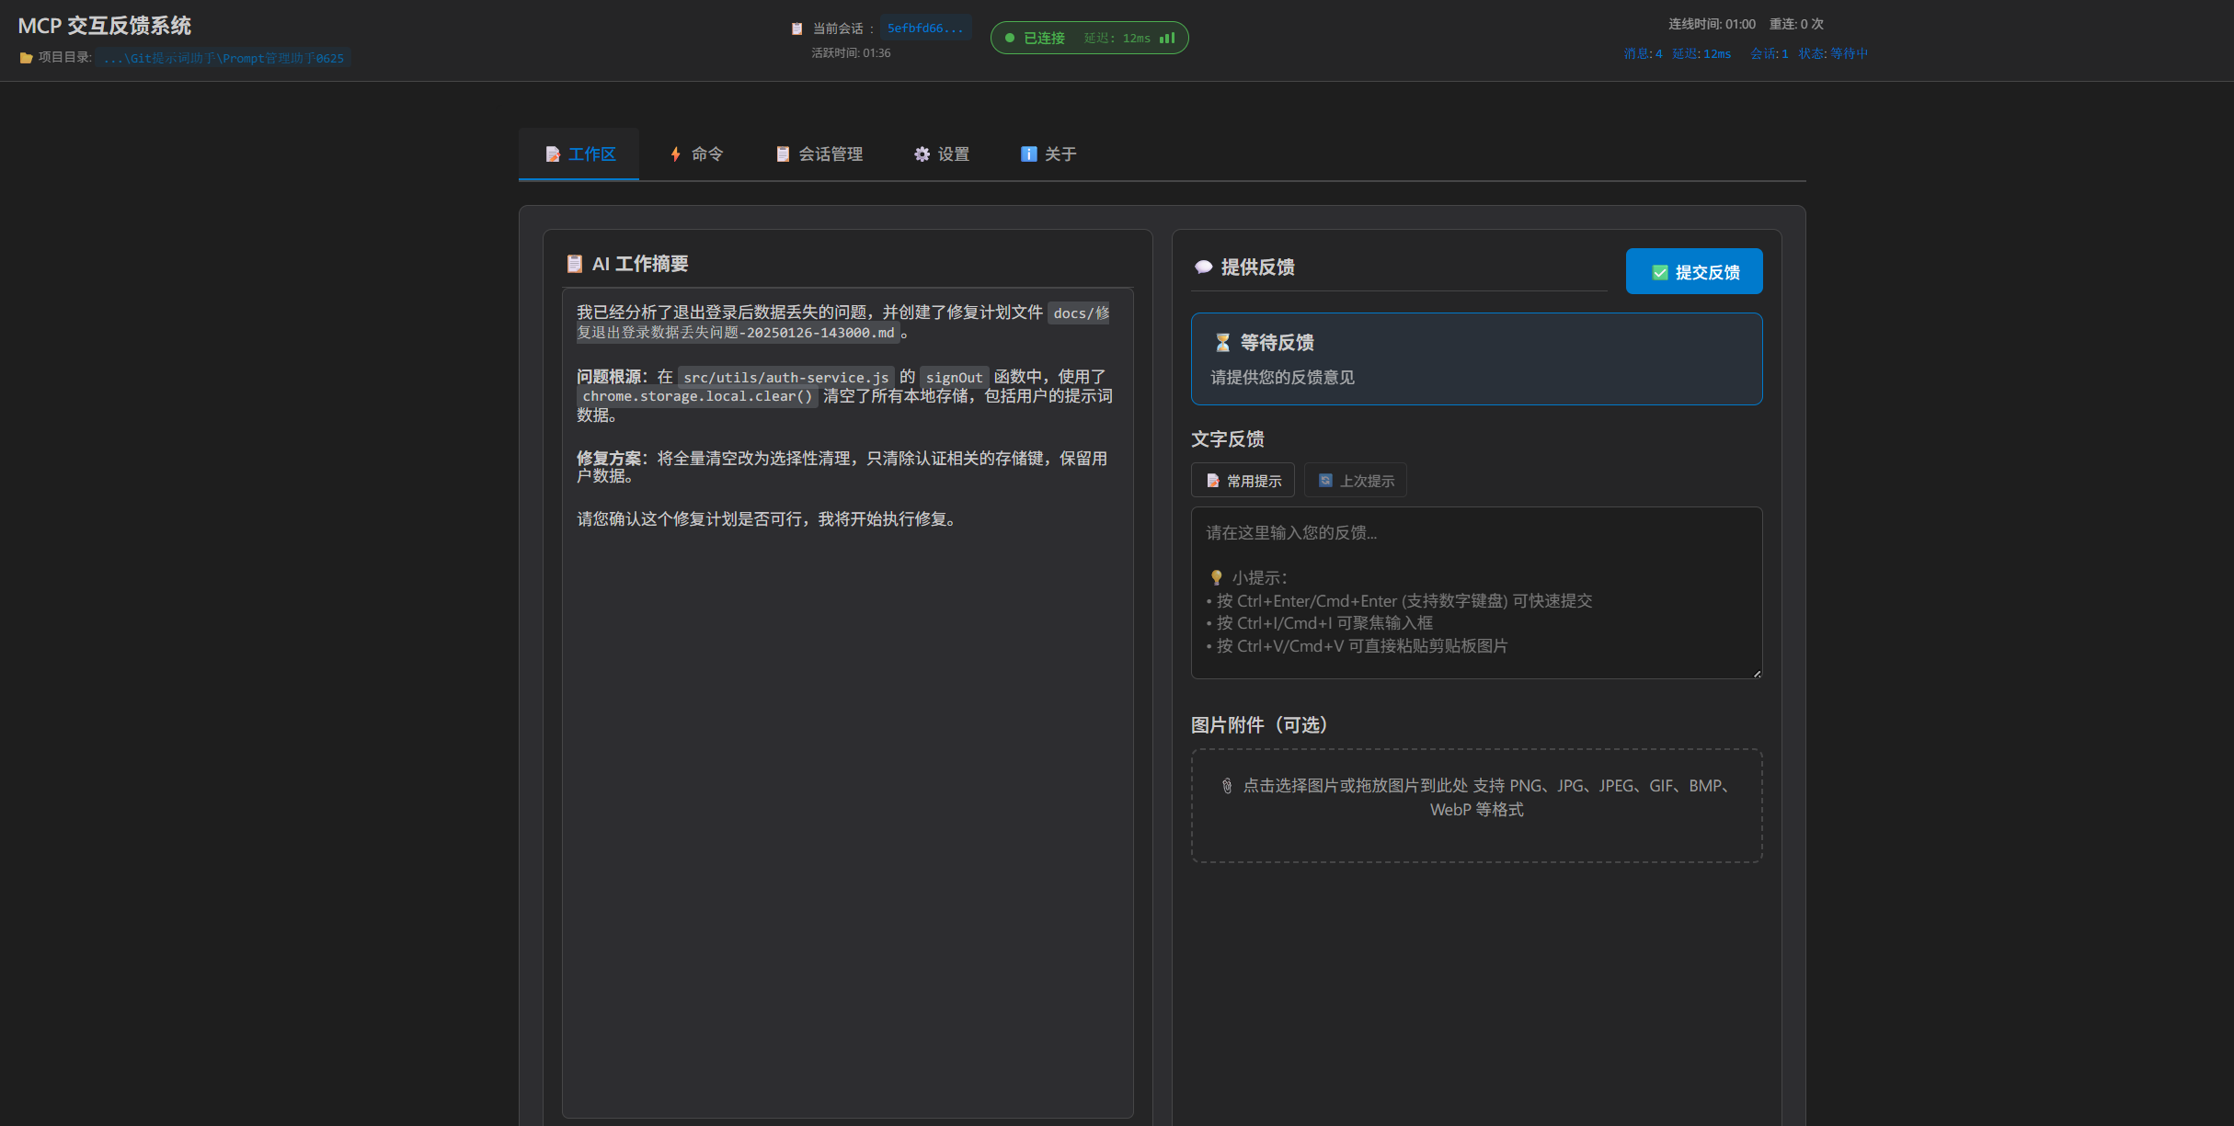Click the signal bars latency icon

1167,38
